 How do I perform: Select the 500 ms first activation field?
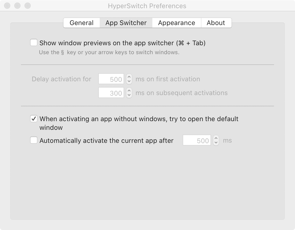(111, 79)
